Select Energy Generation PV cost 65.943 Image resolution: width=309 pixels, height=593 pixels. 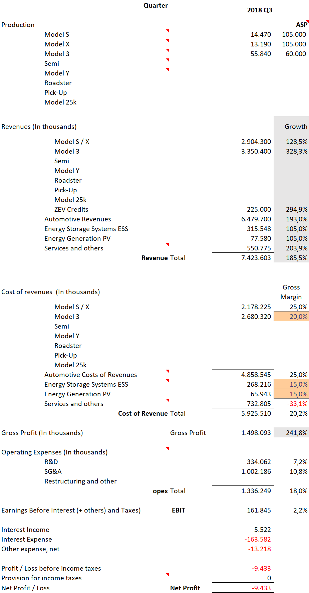point(261,394)
